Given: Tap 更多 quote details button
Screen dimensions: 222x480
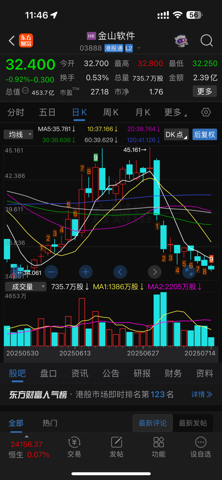Looking at the screenshot, I should click(x=205, y=91).
